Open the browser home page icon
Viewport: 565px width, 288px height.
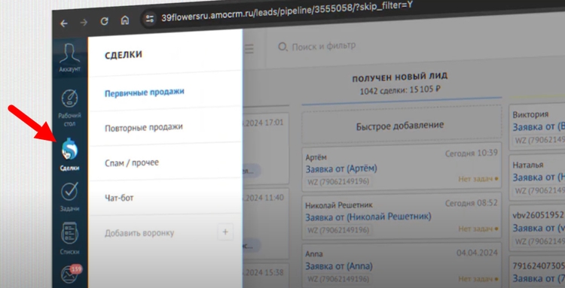[124, 20]
